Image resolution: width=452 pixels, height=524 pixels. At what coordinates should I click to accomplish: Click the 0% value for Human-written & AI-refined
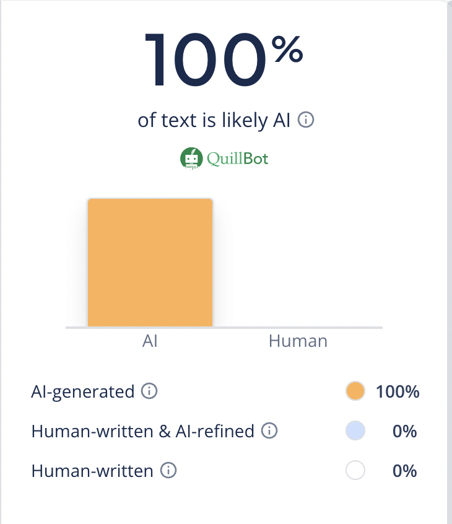[404, 431]
